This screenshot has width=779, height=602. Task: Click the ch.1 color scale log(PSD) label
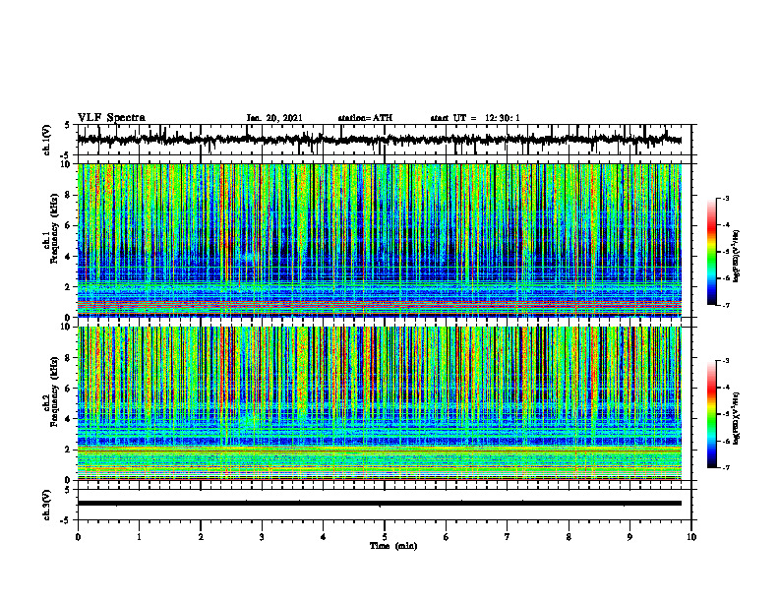tap(736, 257)
